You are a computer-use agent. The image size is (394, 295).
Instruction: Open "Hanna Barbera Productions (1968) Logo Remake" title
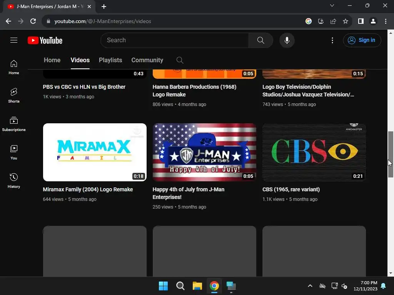click(x=194, y=91)
